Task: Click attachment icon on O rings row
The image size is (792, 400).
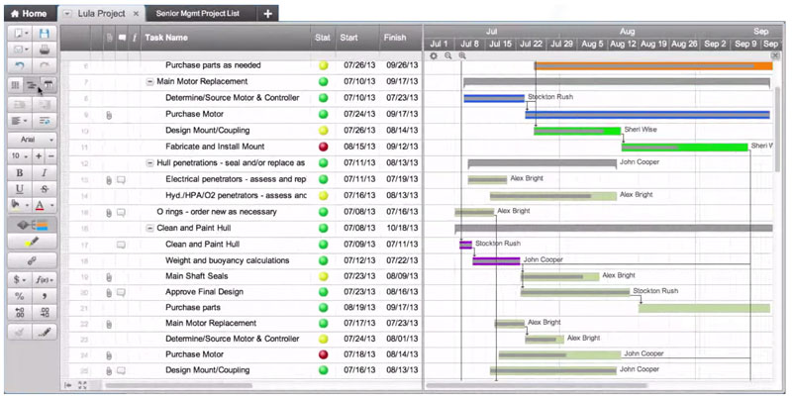Action: click(109, 213)
